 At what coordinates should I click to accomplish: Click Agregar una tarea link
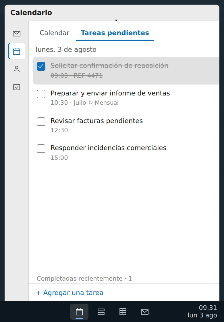(x=69, y=293)
